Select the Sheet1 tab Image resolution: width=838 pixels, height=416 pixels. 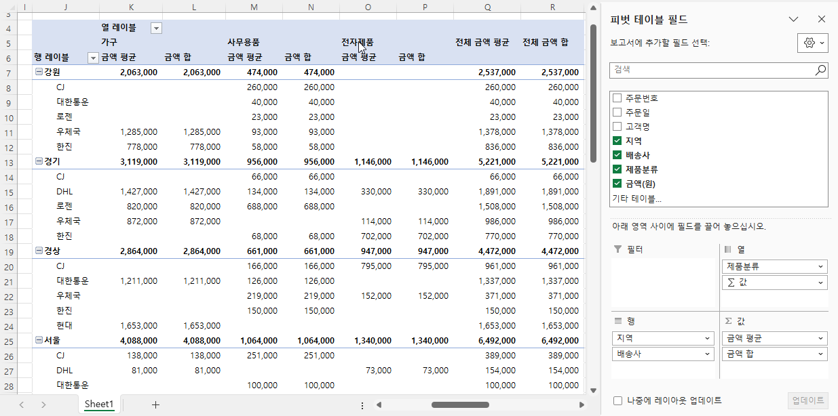pyautogui.click(x=98, y=404)
